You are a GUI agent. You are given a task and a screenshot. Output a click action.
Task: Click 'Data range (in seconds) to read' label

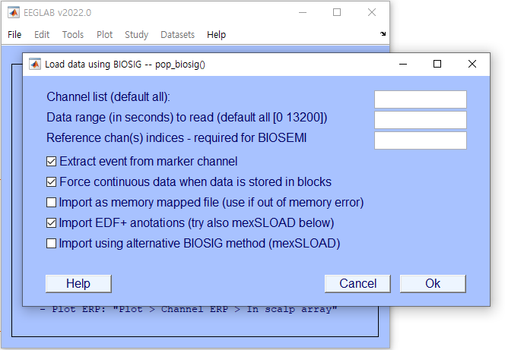187,118
